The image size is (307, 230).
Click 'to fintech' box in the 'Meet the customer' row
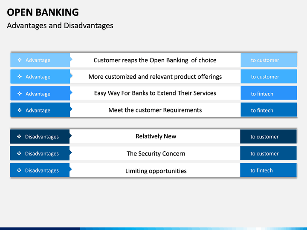(269, 110)
